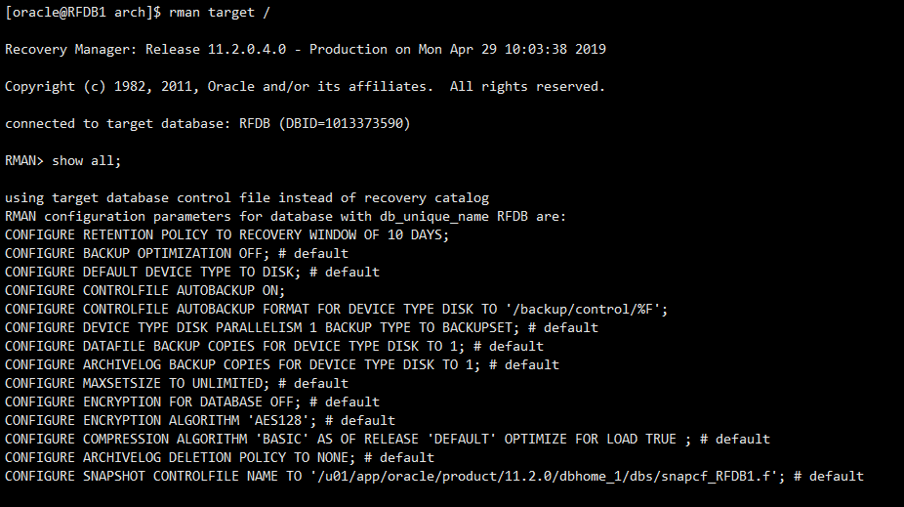Click the RETENTION POLICY recovery window line
Image resolution: width=904 pixels, height=507 pixels.
click(226, 234)
